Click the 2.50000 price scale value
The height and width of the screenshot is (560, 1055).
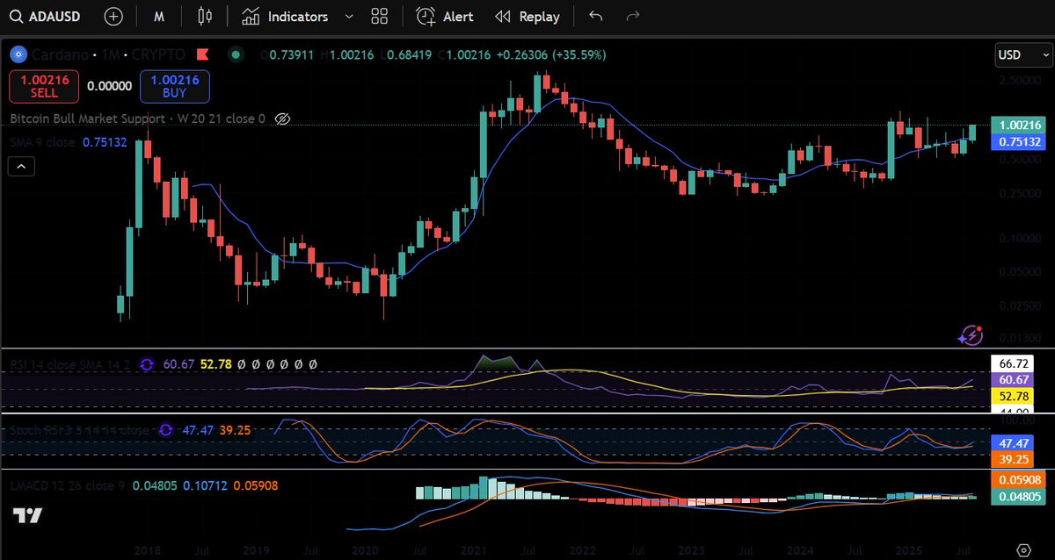point(1020,80)
